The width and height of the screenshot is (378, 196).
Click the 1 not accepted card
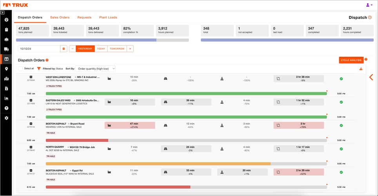[252, 31]
